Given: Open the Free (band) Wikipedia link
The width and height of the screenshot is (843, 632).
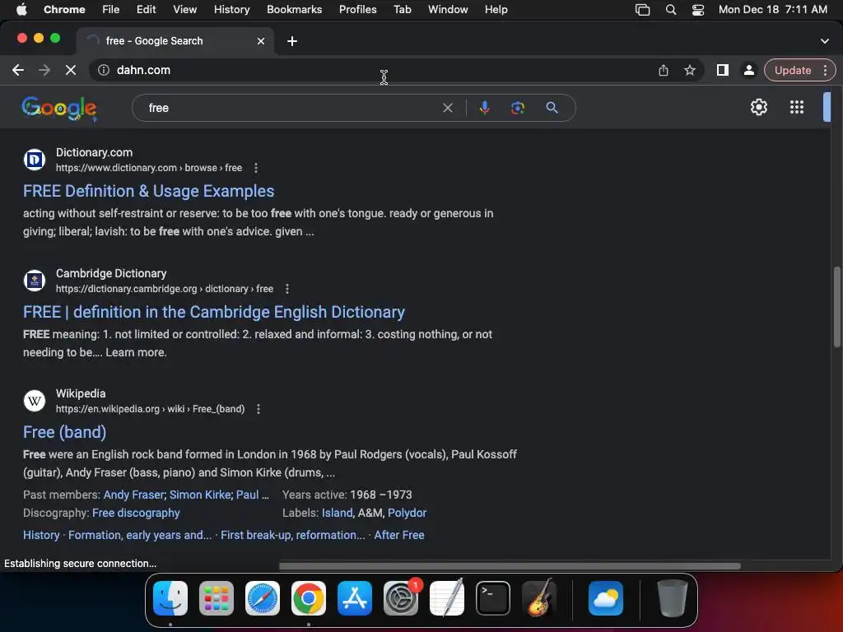Looking at the screenshot, I should [64, 432].
